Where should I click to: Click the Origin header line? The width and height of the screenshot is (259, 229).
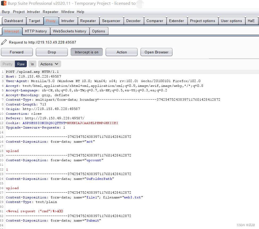pyautogui.click(x=43, y=109)
